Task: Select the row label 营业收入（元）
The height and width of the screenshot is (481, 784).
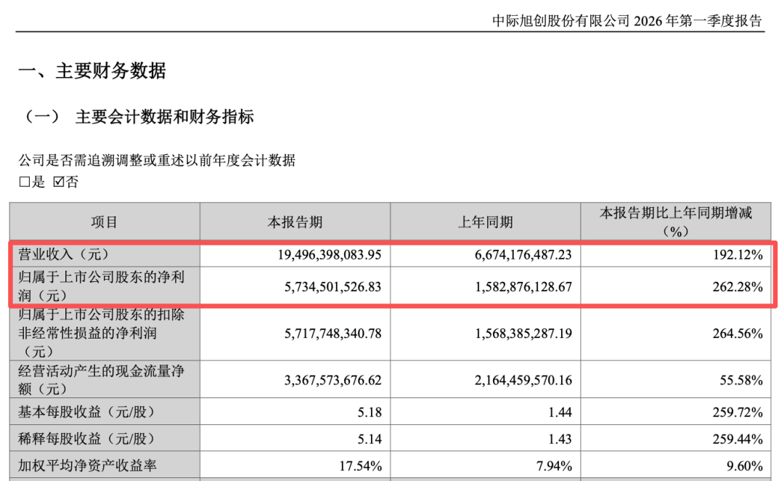Action: point(63,254)
